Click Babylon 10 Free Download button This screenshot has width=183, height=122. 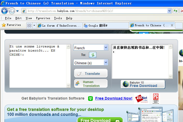143,84
